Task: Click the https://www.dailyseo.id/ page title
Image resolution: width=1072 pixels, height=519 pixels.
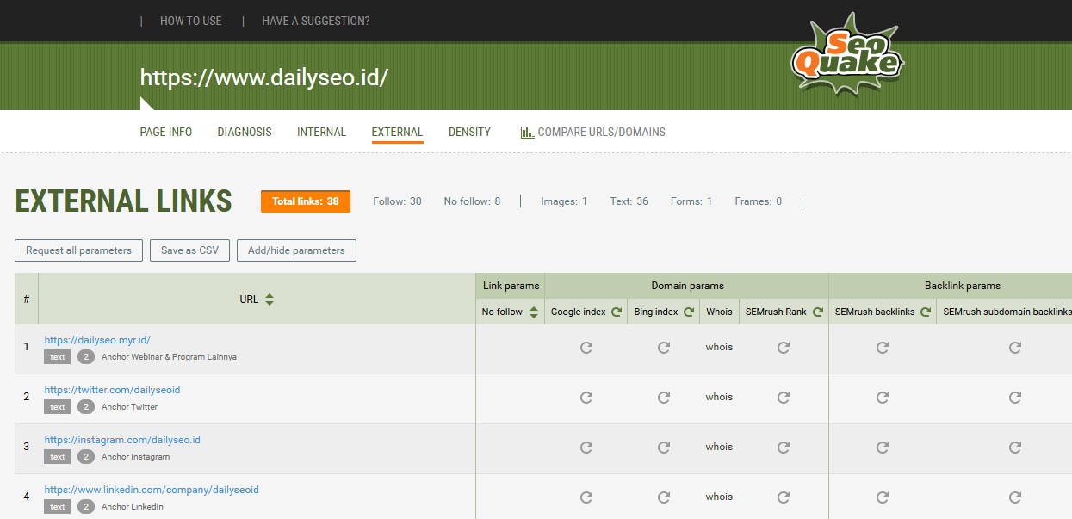Action: [264, 77]
